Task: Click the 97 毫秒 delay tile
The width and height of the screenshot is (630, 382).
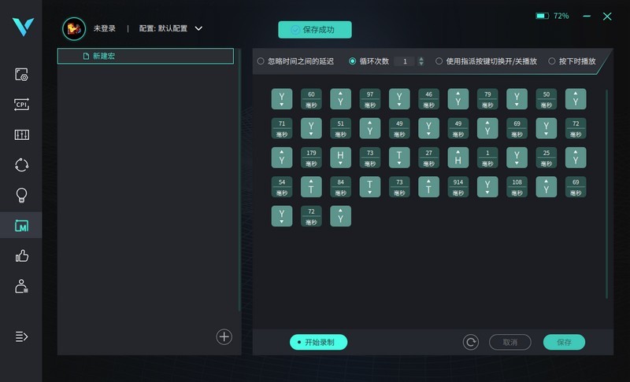Action: click(369, 99)
